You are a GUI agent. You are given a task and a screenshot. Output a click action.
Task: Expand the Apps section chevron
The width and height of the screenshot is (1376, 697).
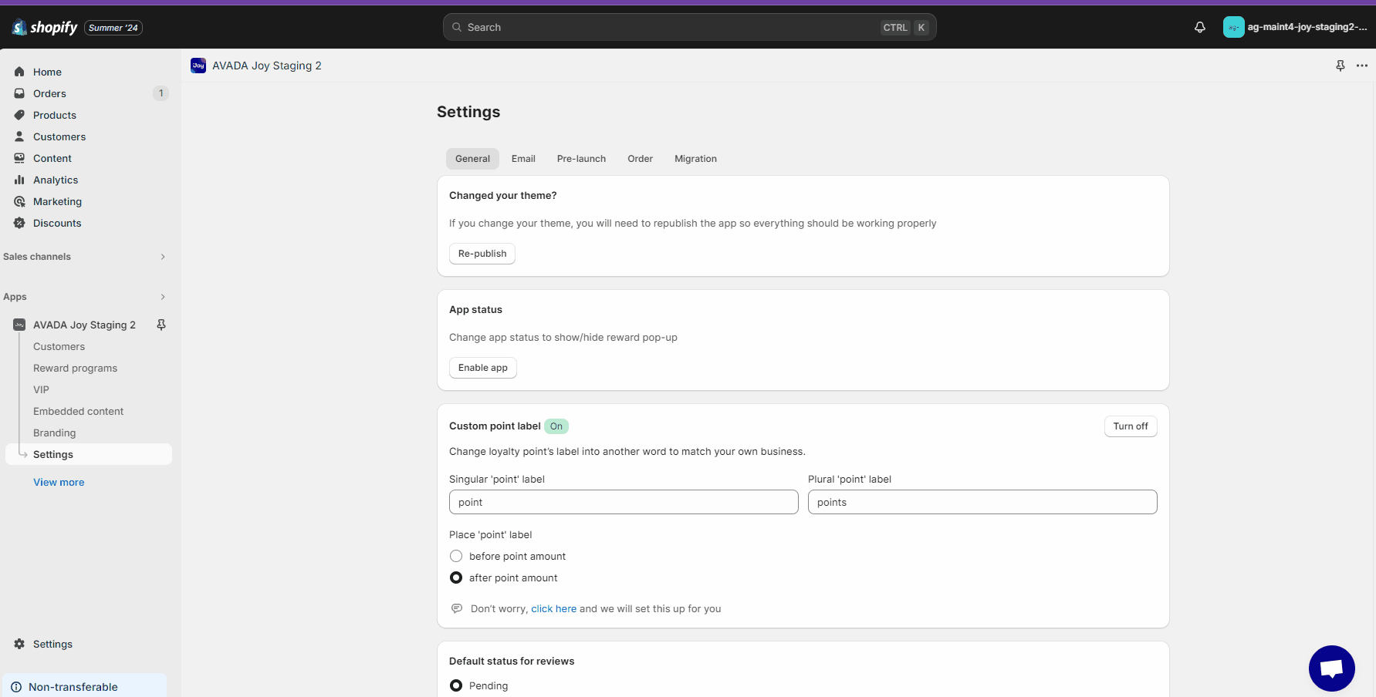tap(162, 297)
